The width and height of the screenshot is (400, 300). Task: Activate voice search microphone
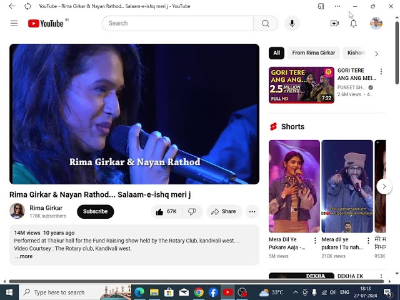coord(292,24)
